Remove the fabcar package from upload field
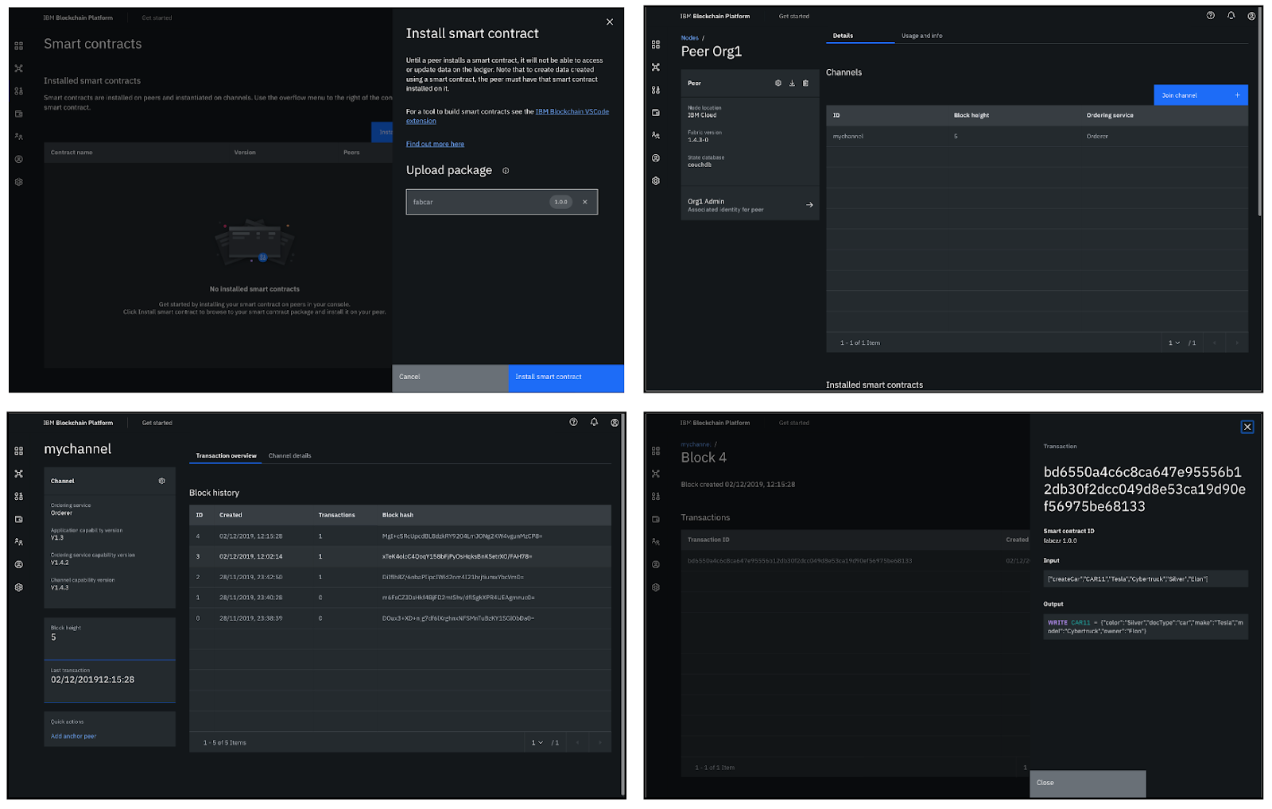 [x=585, y=202]
